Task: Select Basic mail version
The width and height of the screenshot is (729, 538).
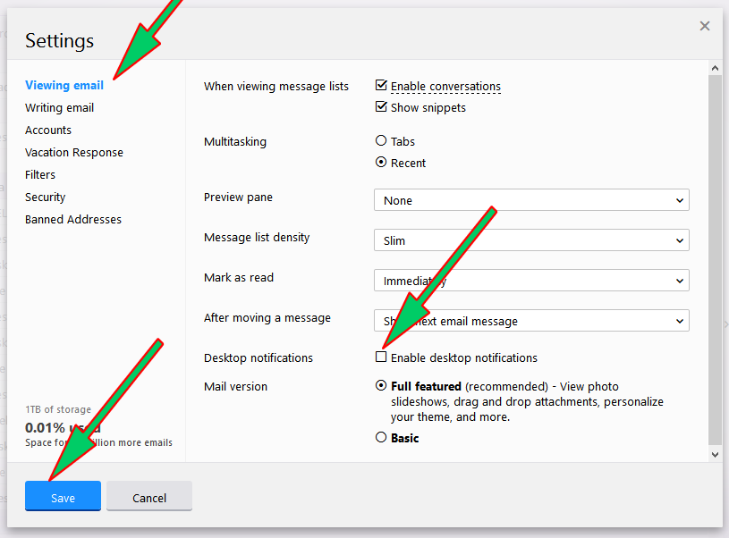Action: pyautogui.click(x=382, y=438)
